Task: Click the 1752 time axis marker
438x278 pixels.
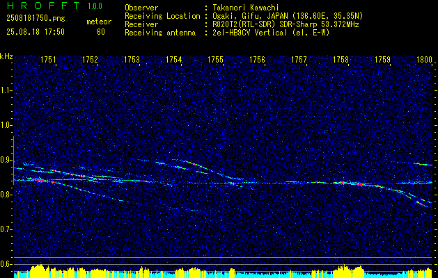Action: (x=91, y=60)
